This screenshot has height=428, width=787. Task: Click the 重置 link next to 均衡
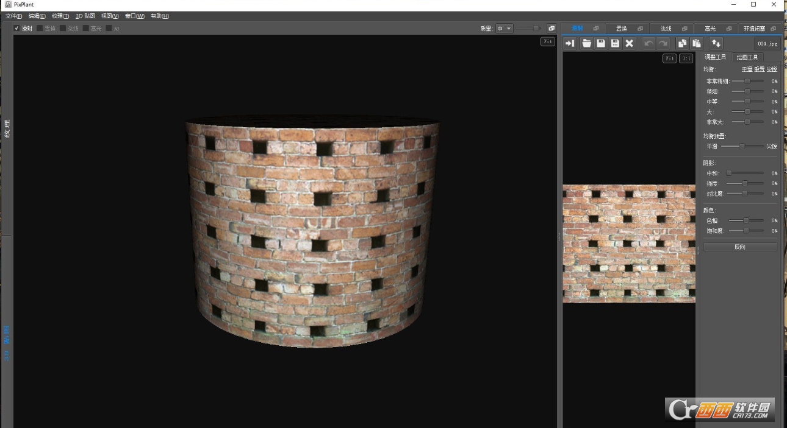[x=758, y=68]
